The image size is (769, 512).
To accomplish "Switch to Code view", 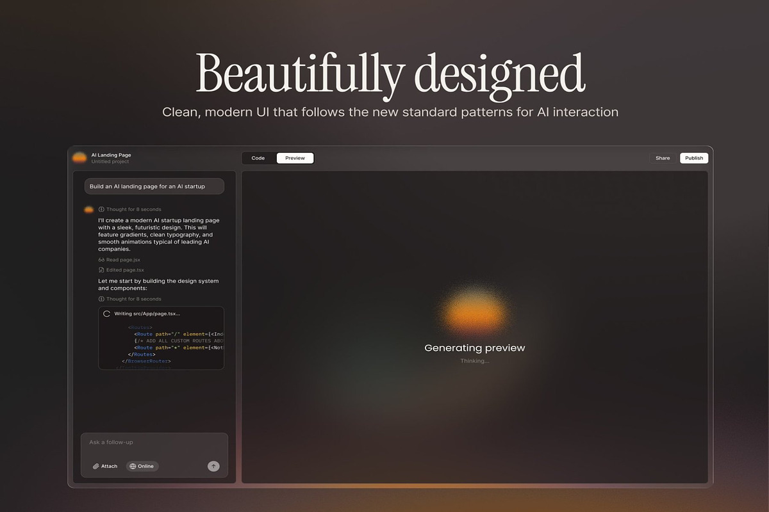I will tap(258, 157).
